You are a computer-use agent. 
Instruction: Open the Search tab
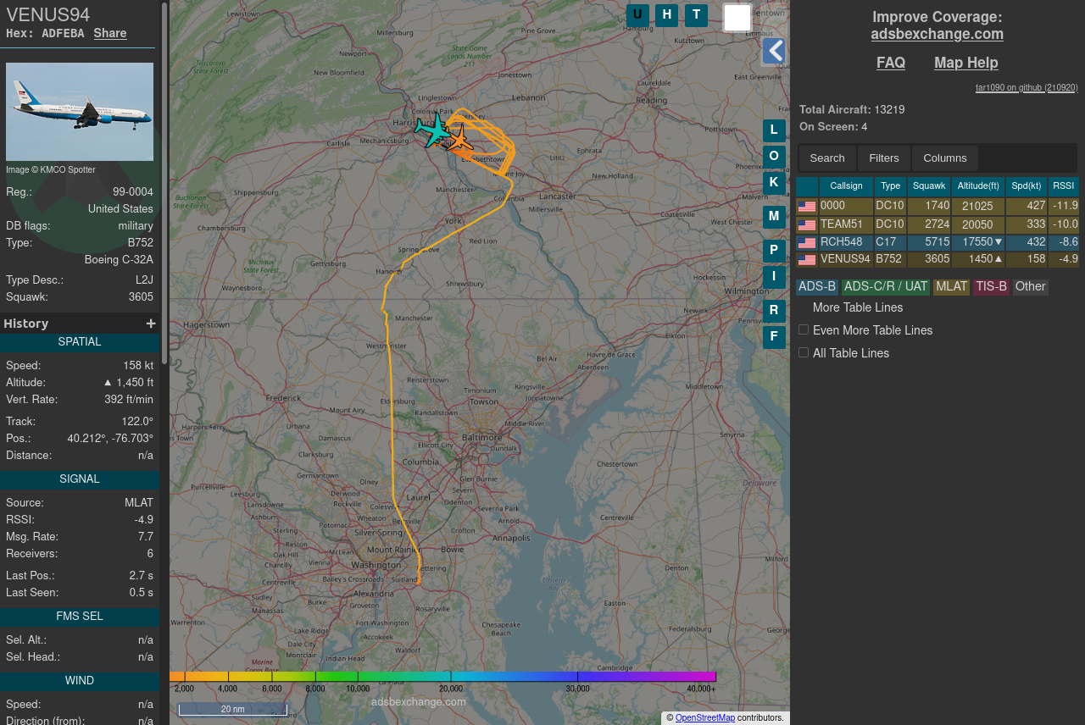click(827, 158)
